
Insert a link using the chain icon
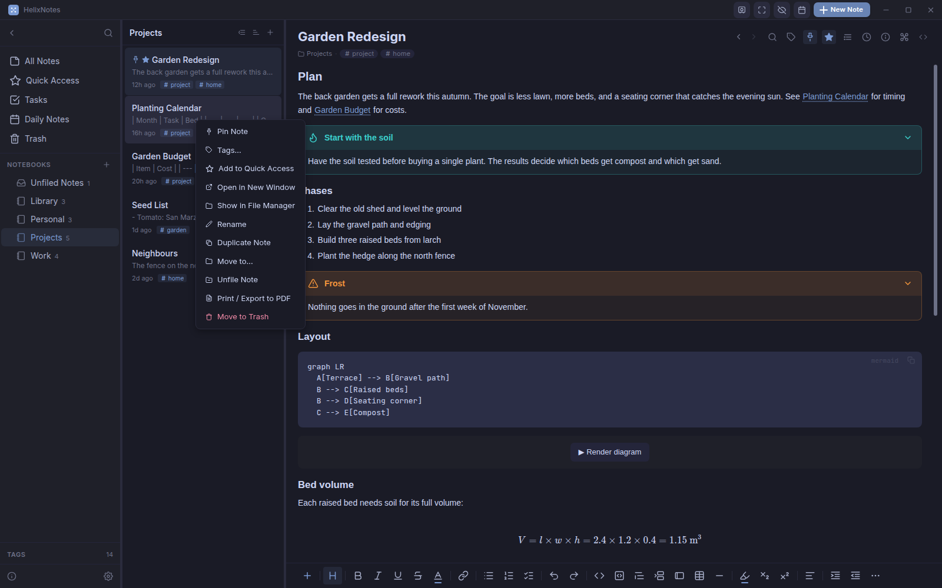463,576
